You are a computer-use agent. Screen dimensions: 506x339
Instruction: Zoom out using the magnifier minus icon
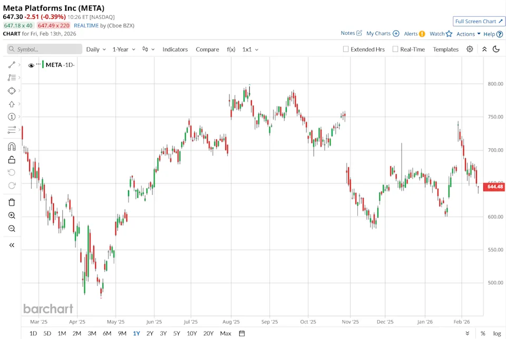click(x=12, y=229)
